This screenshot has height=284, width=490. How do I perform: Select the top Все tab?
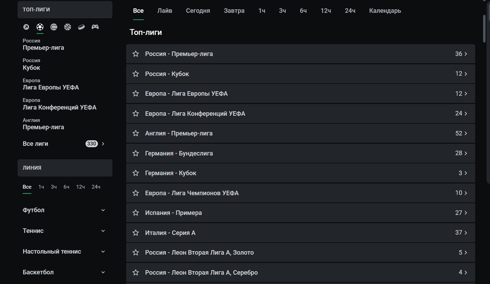138,11
